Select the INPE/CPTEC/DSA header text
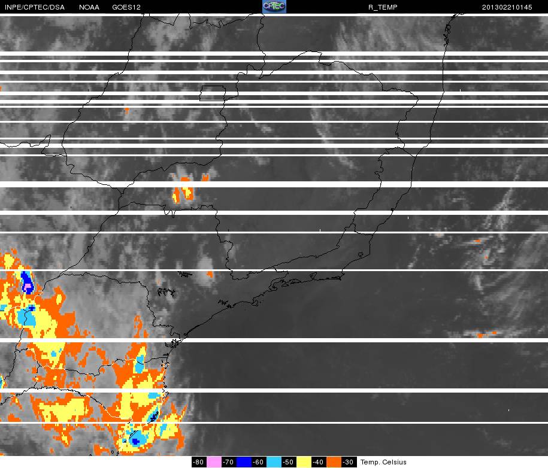The width and height of the screenshot is (548, 468). pos(35,7)
